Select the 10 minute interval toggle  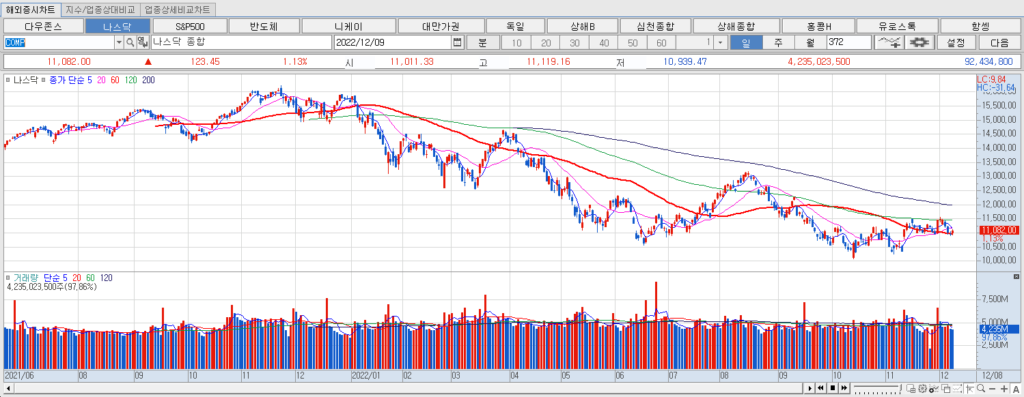pos(516,42)
